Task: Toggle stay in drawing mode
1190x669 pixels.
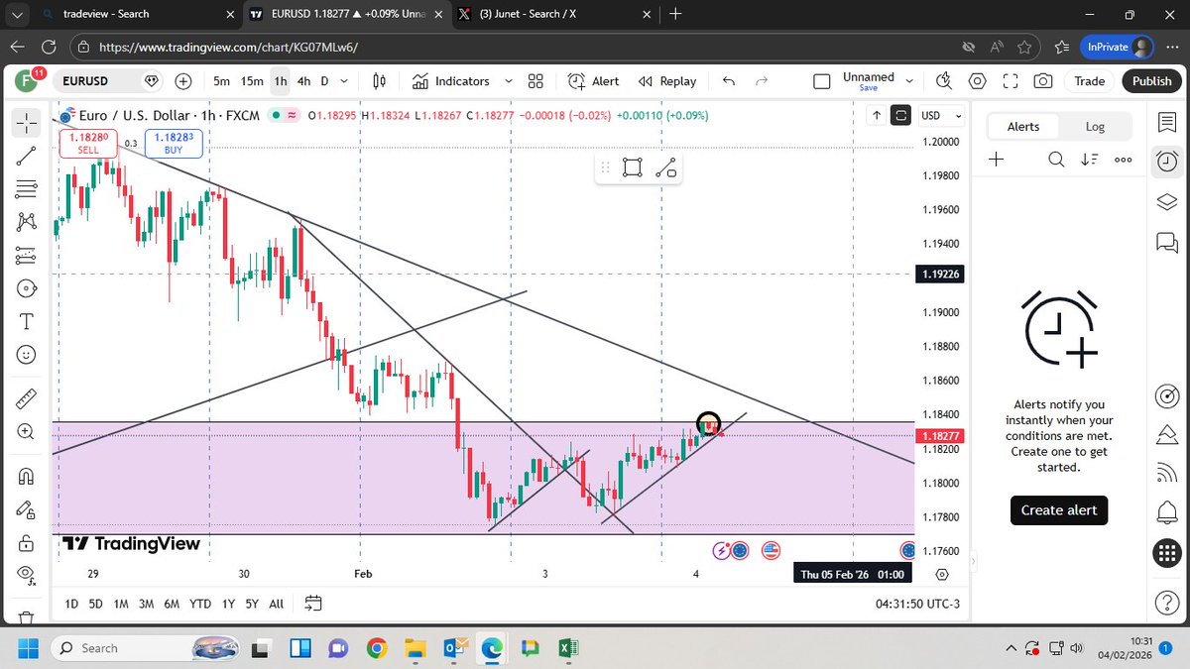Action: point(27,509)
